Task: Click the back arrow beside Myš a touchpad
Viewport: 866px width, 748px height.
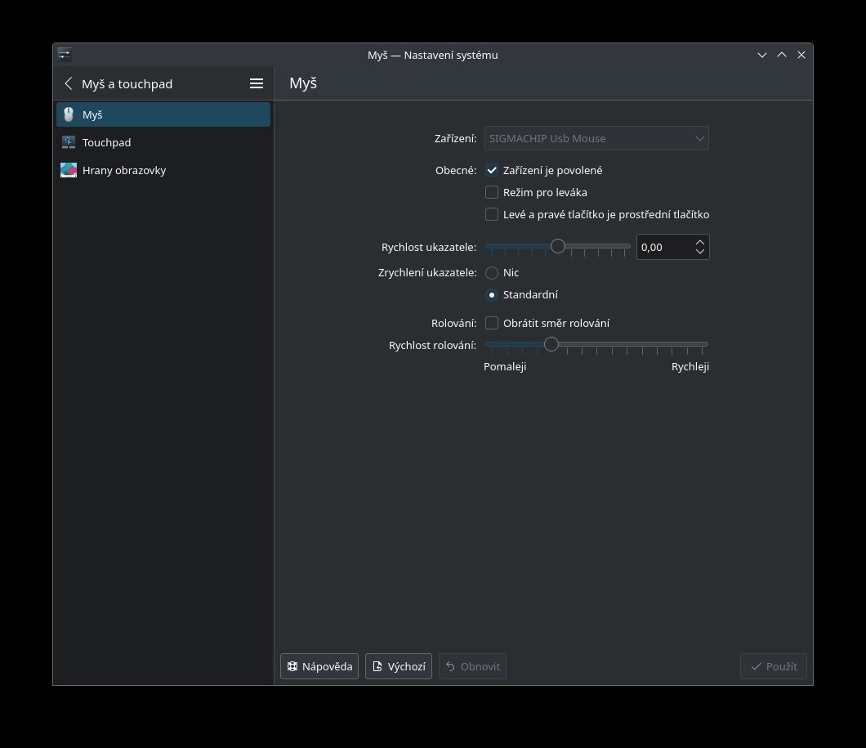Action: (x=69, y=83)
